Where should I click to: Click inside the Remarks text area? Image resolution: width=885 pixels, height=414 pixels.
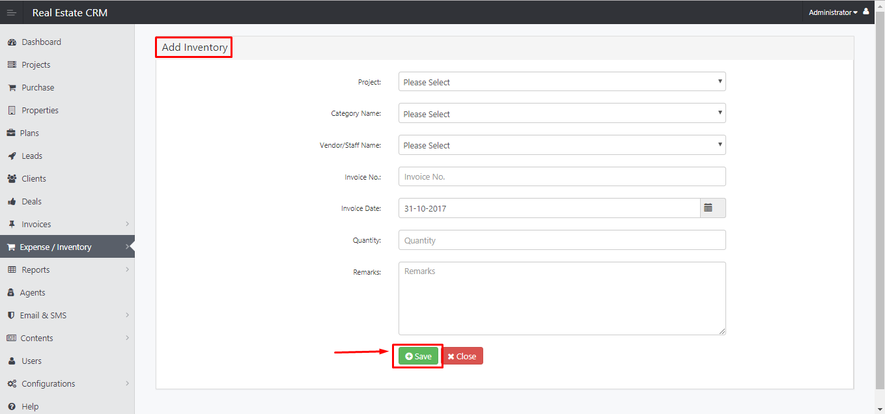pos(562,299)
